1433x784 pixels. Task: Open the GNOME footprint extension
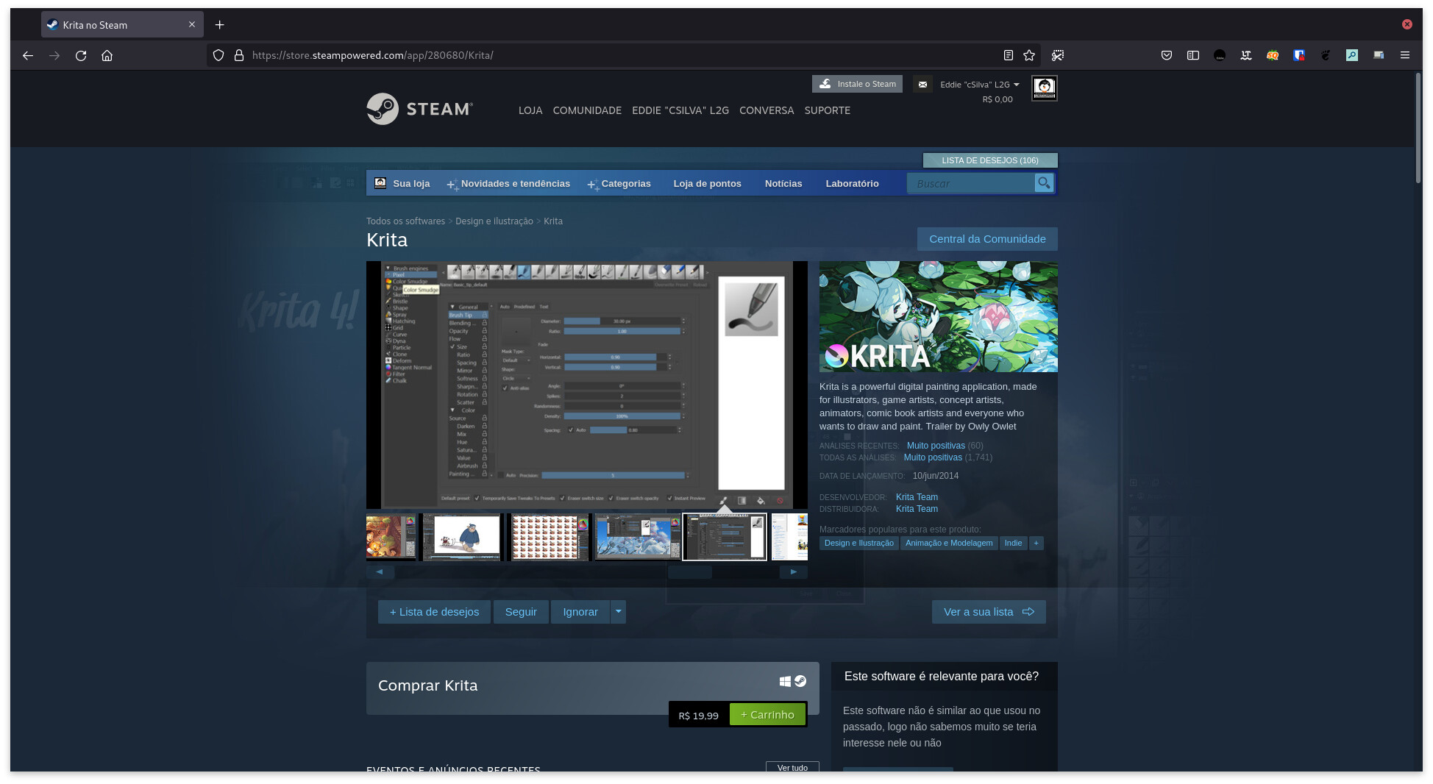(1326, 55)
